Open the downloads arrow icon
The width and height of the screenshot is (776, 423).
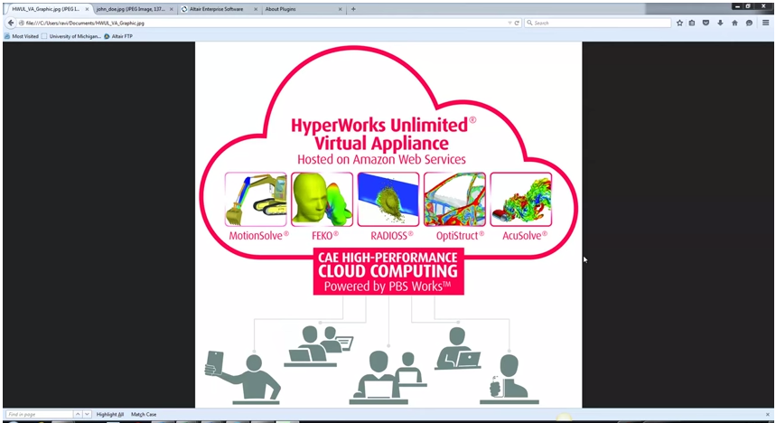click(720, 23)
